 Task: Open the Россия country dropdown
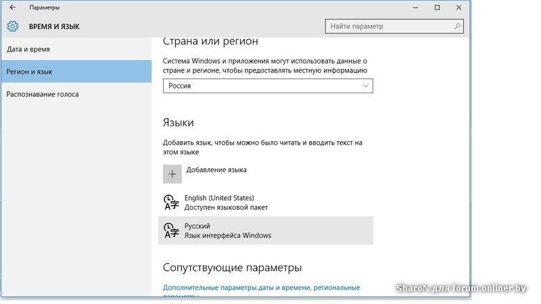268,86
